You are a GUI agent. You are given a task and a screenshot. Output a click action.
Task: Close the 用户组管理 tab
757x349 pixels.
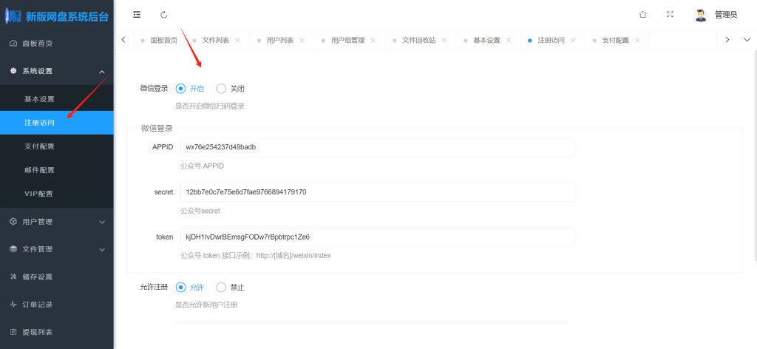(373, 40)
